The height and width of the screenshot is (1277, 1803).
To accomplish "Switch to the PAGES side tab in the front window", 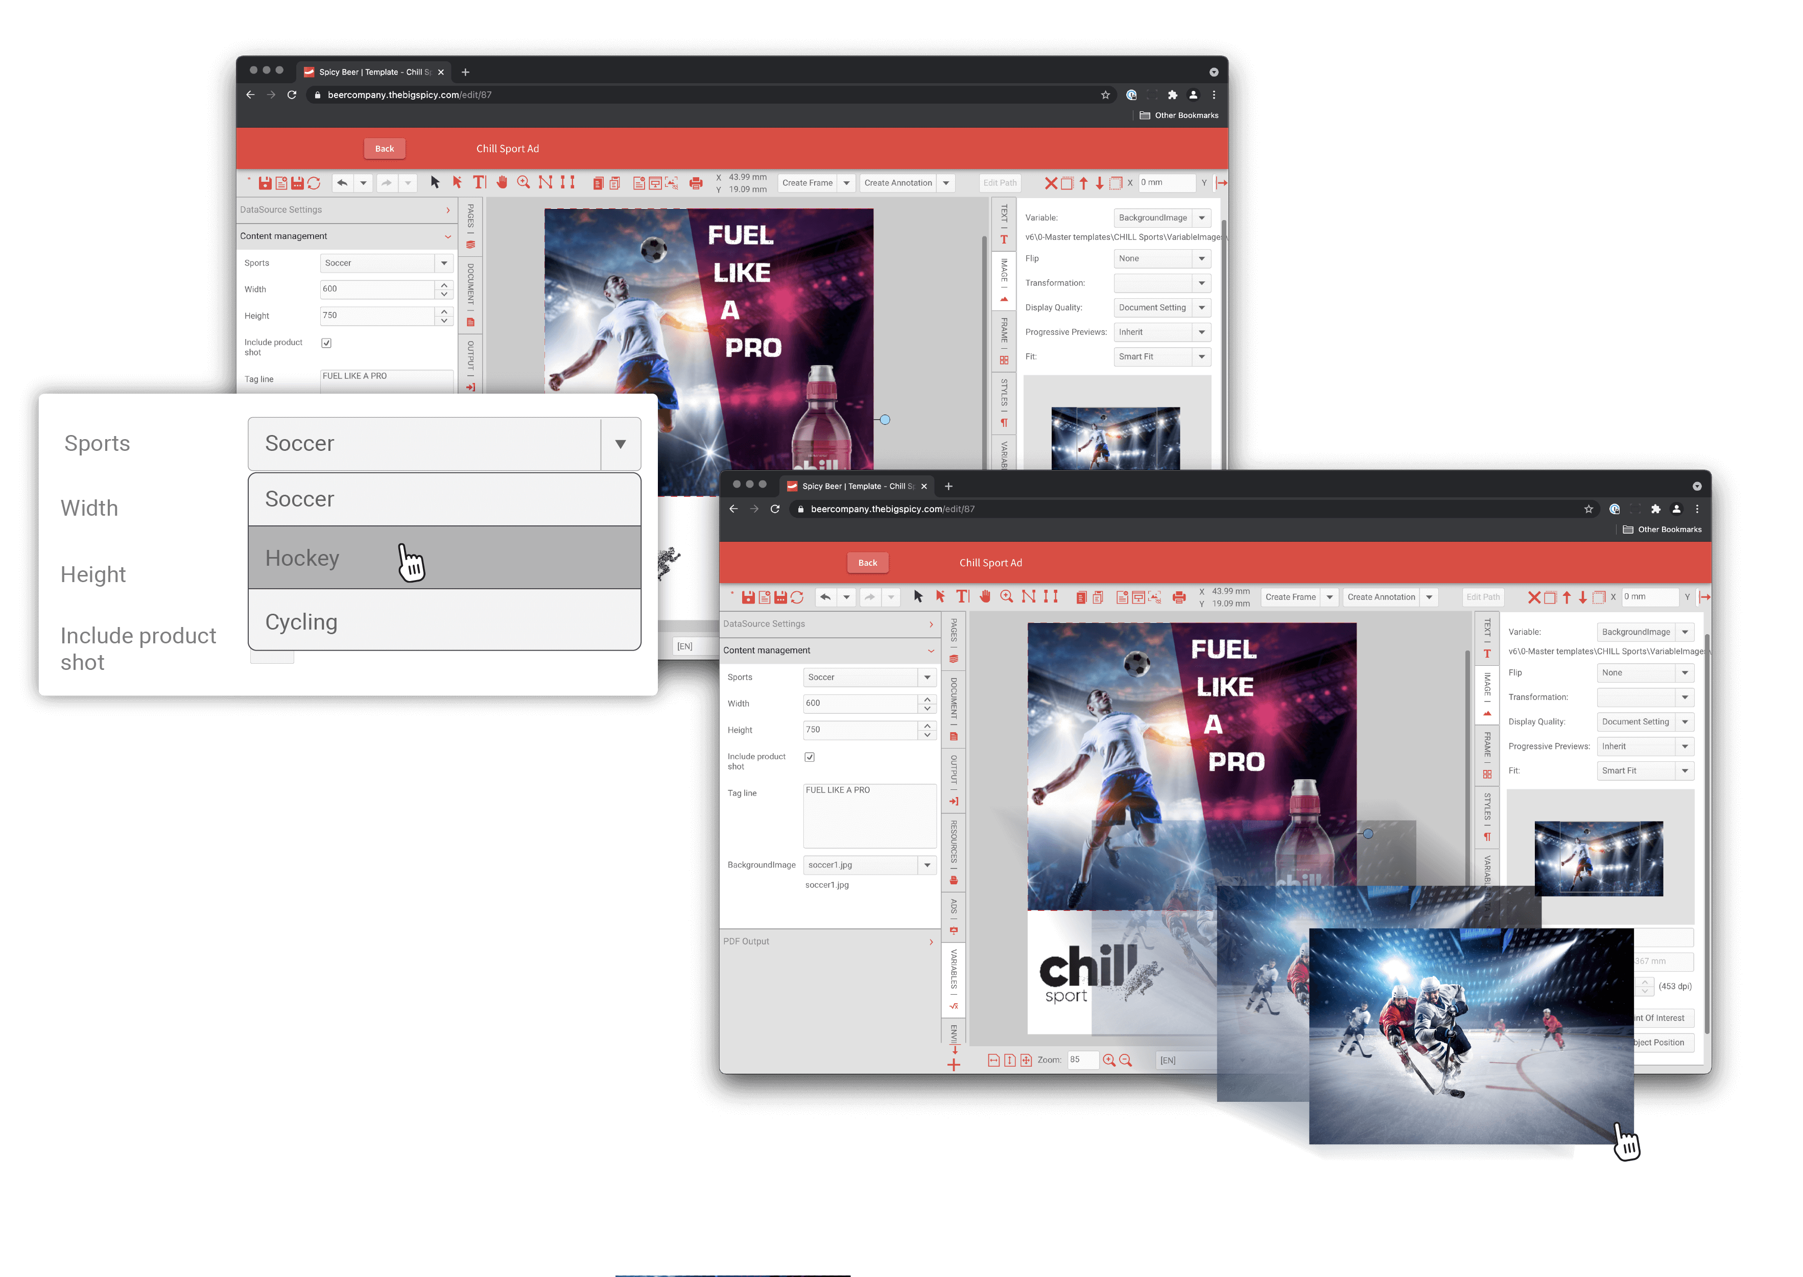I will (954, 642).
